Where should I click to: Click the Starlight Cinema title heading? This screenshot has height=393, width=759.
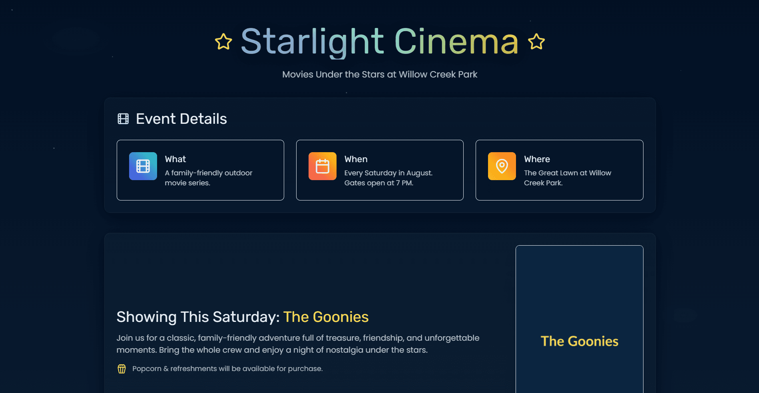coord(379,42)
